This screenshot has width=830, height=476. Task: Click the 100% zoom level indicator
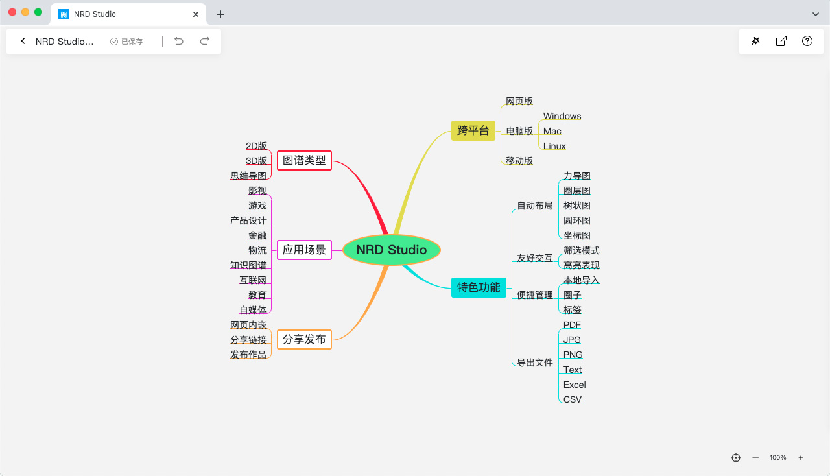click(778, 458)
